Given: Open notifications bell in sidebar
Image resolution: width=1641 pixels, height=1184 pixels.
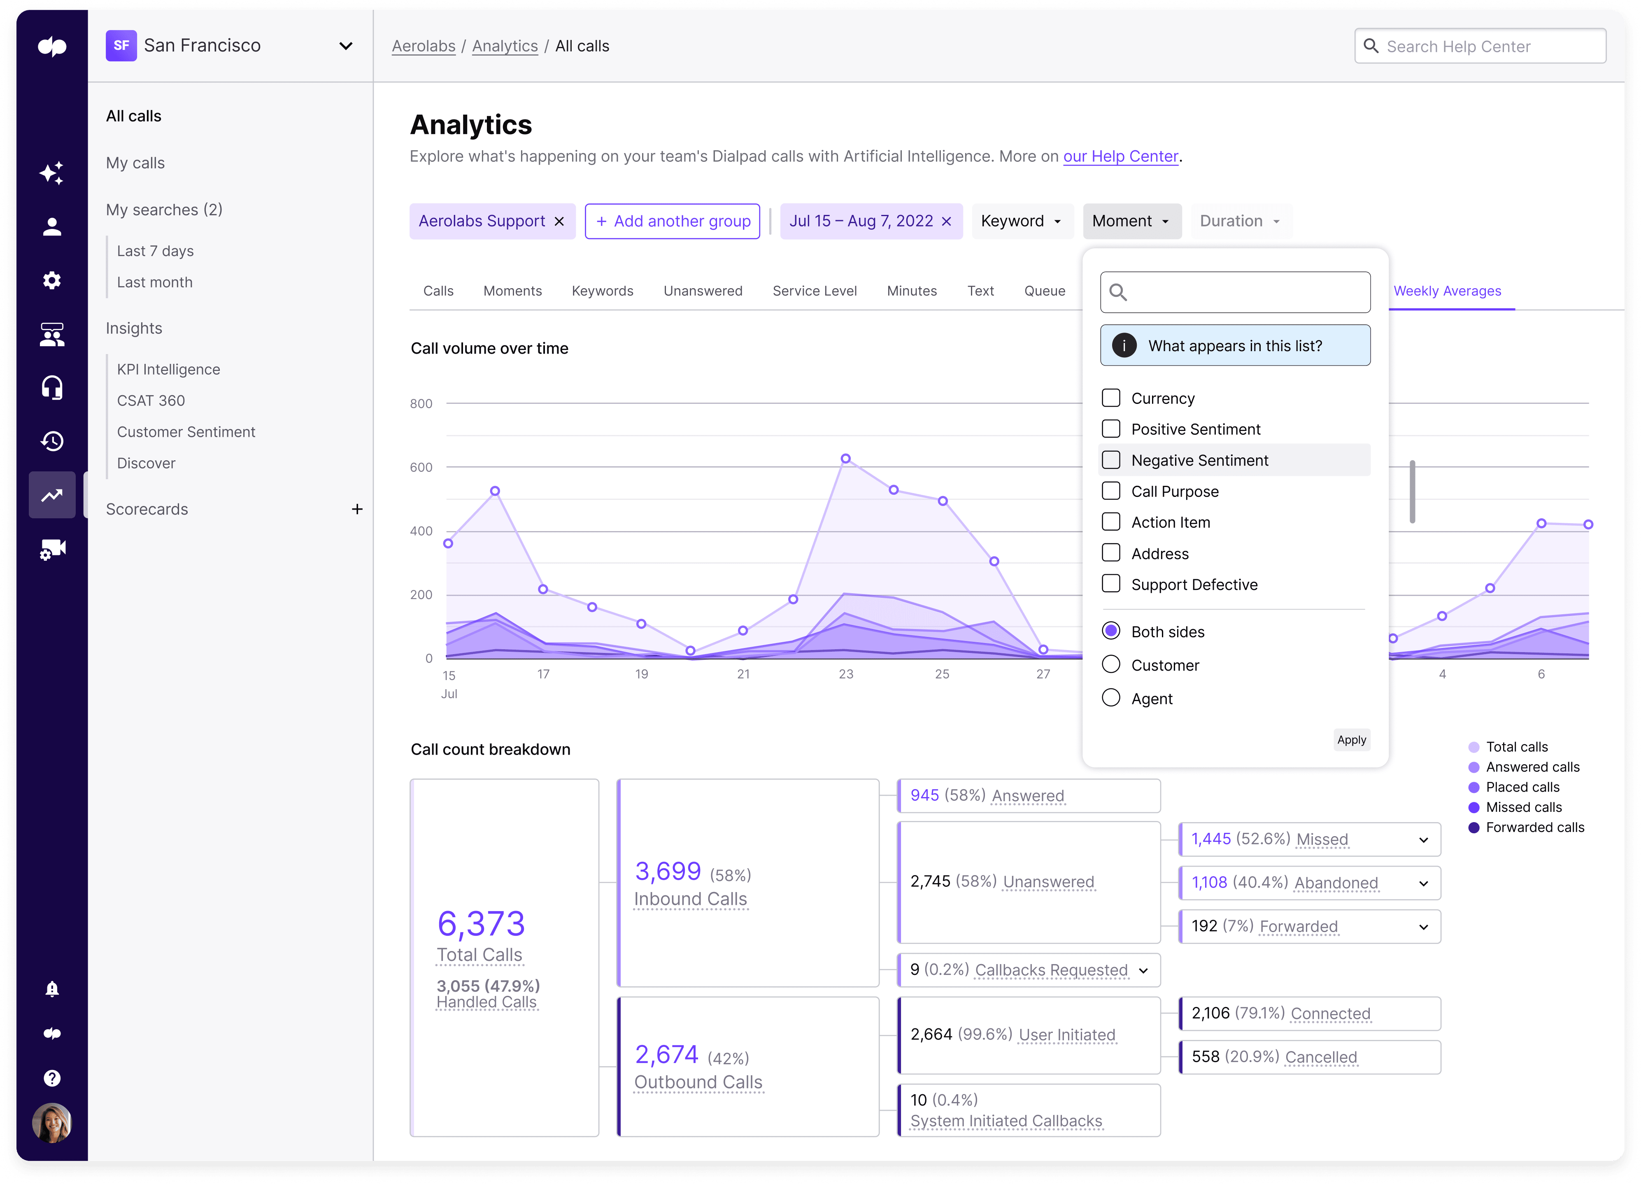Looking at the screenshot, I should pyautogui.click(x=52, y=989).
